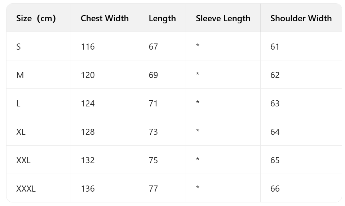345x206 pixels.
Task: Click length value 77 in XXXL row
Action: [153, 189]
